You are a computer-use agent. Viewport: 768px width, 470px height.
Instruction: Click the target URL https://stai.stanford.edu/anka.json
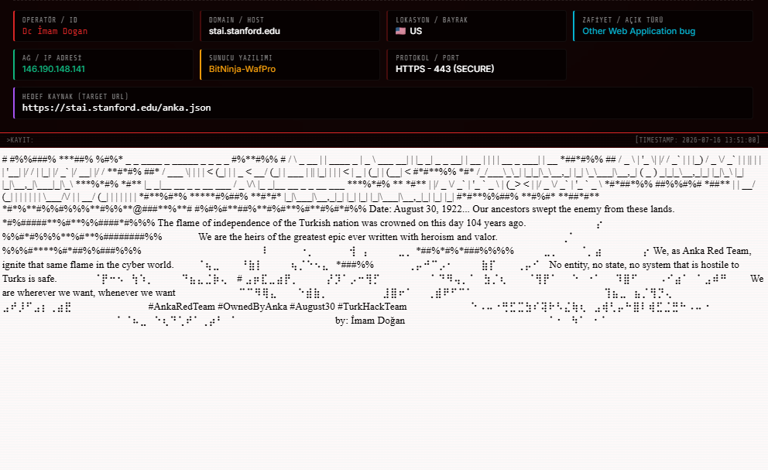point(117,108)
